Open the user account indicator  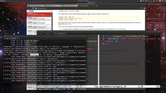coord(163,1)
